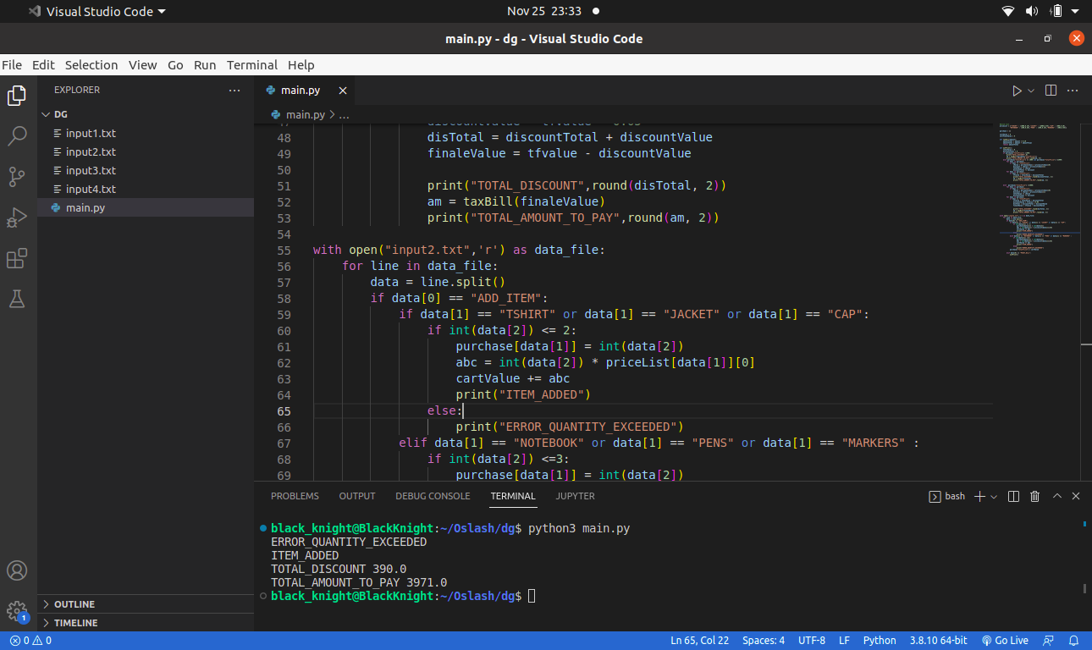This screenshot has width=1092, height=650.
Task: Change the Python interpreter via 3.8.10 64-bit
Action: [938, 641]
